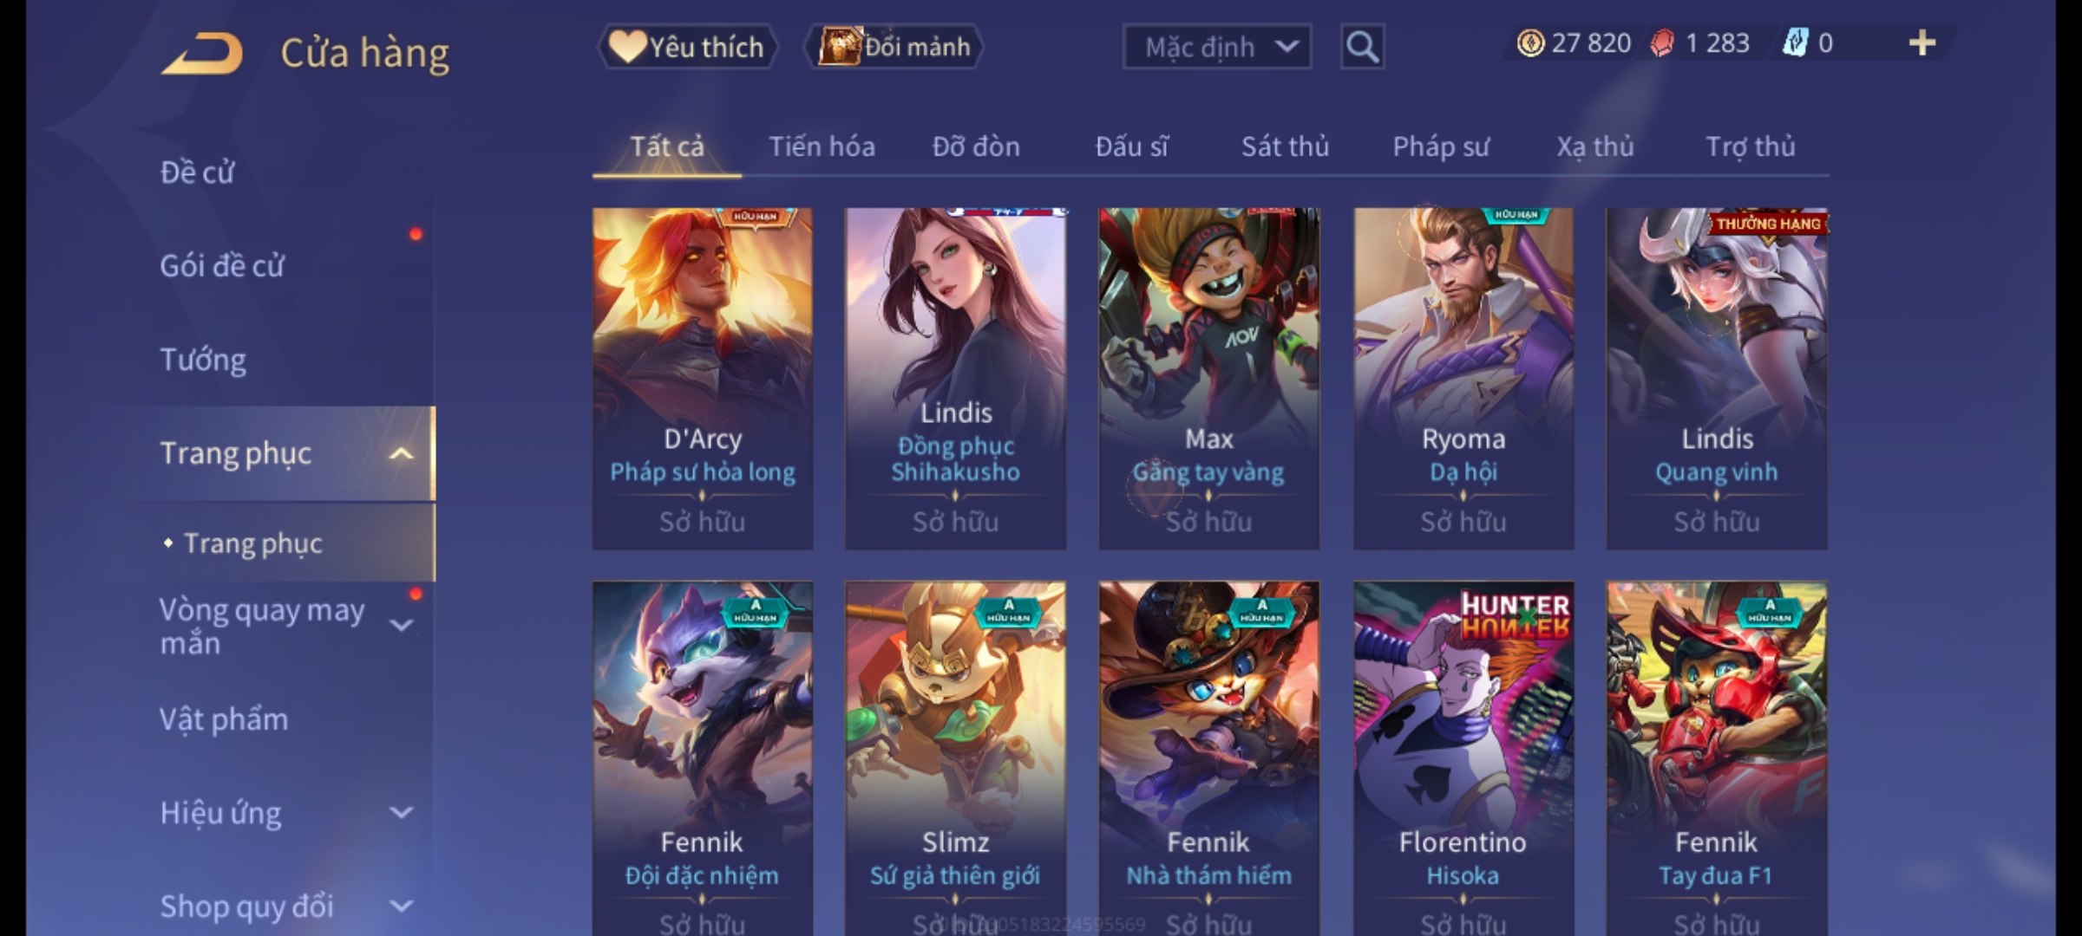Image resolution: width=2082 pixels, height=936 pixels.
Task: Open the search magnifier icon
Action: 1362,47
